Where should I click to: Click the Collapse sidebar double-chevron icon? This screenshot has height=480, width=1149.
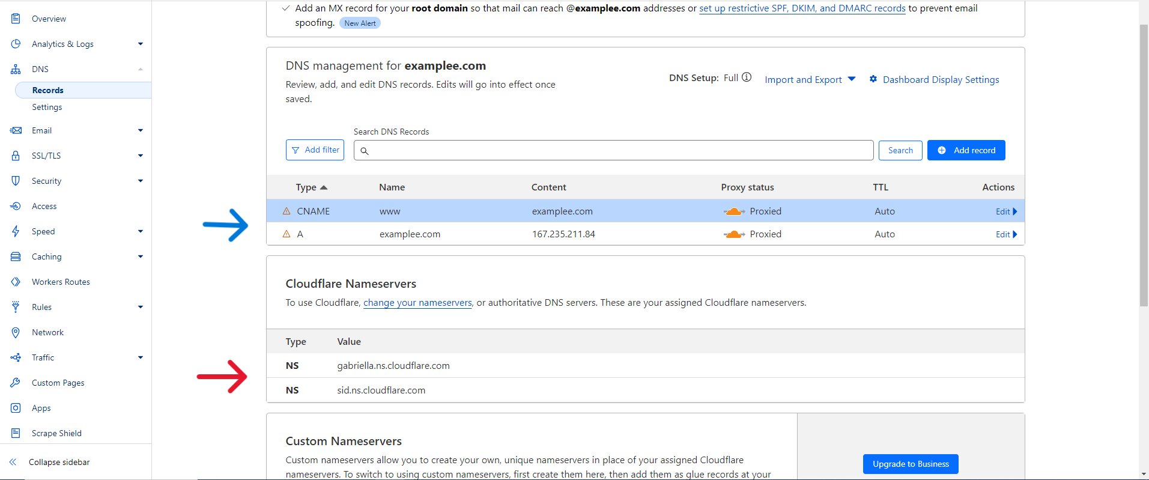coord(13,462)
